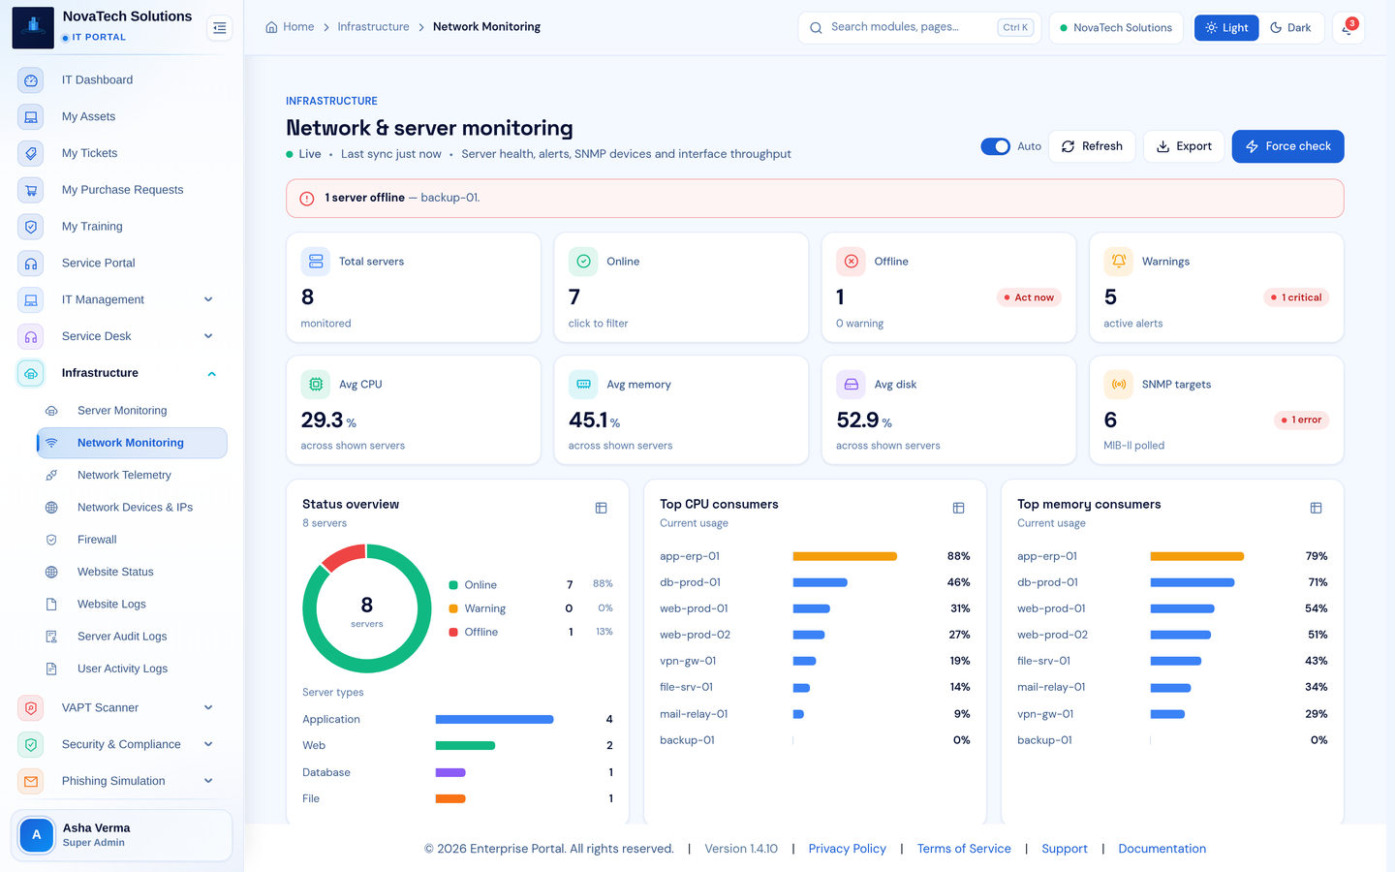Click the alert icon in offline banner
The width and height of the screenshot is (1395, 872).
(x=307, y=199)
